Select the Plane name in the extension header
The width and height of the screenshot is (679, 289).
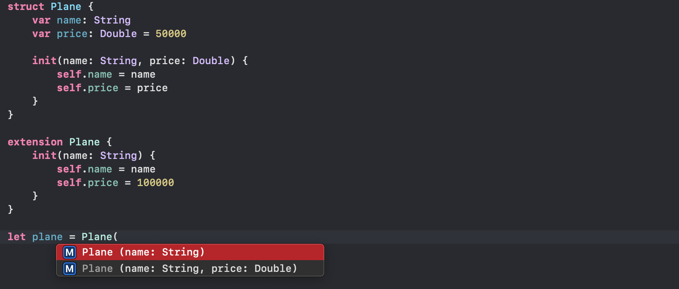click(x=85, y=142)
